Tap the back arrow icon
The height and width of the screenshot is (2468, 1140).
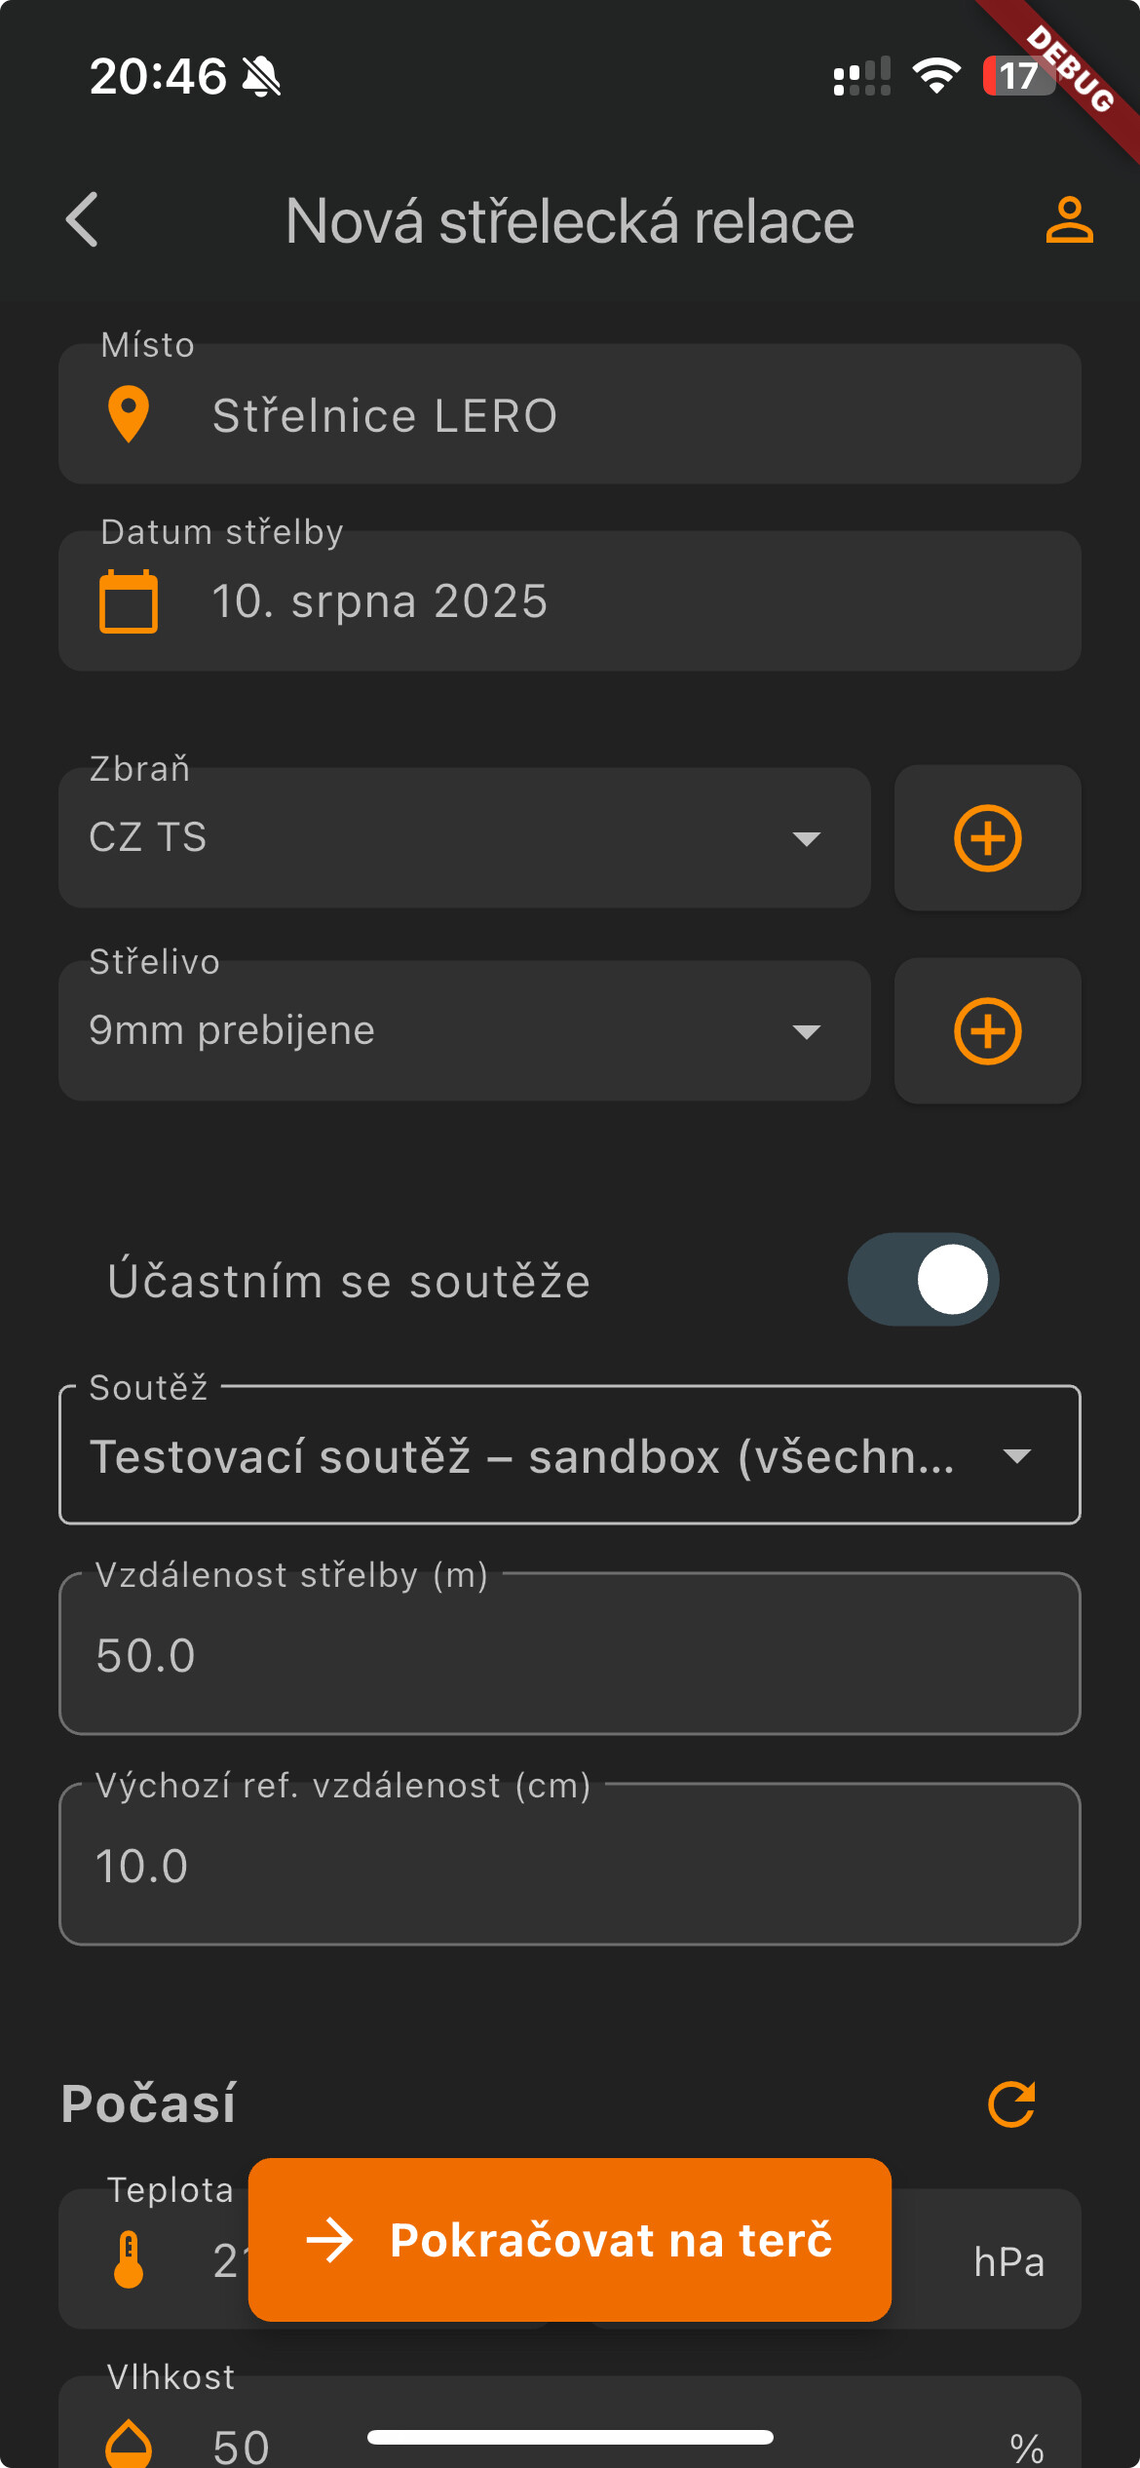(83, 219)
